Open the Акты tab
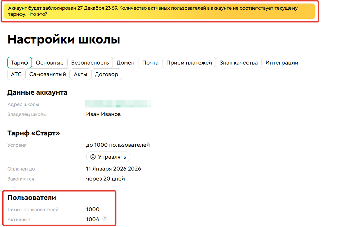350x227 pixels. (80, 74)
